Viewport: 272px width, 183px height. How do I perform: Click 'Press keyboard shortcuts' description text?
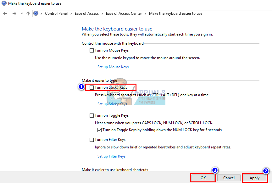click(152, 95)
